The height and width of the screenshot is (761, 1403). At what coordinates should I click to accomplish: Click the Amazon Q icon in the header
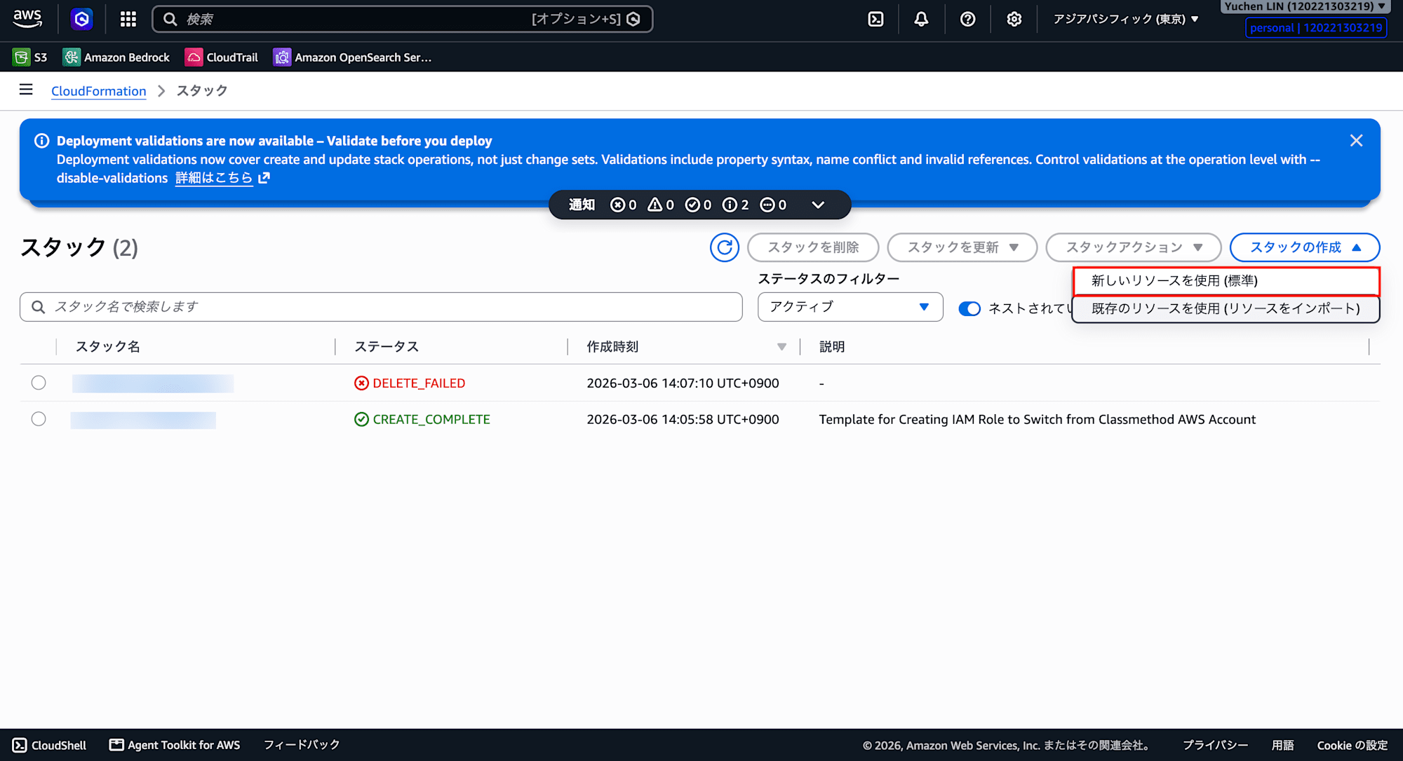click(82, 19)
